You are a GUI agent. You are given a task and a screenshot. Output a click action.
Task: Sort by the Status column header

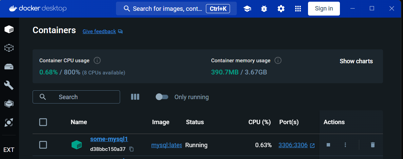(x=195, y=122)
